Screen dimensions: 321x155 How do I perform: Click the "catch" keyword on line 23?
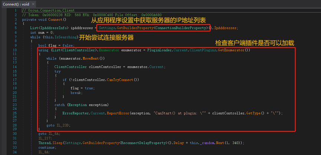(x=59, y=105)
